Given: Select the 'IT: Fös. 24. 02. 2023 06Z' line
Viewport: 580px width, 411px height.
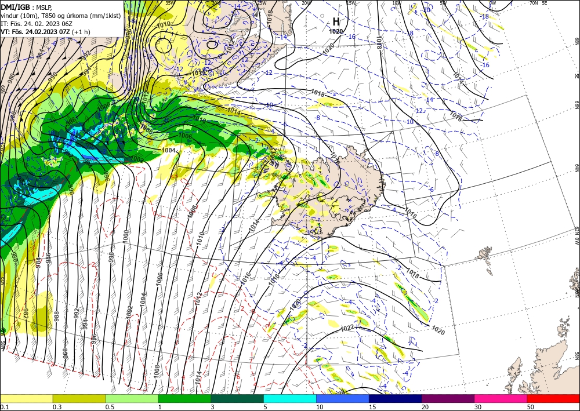Looking at the screenshot, I should (36, 24).
